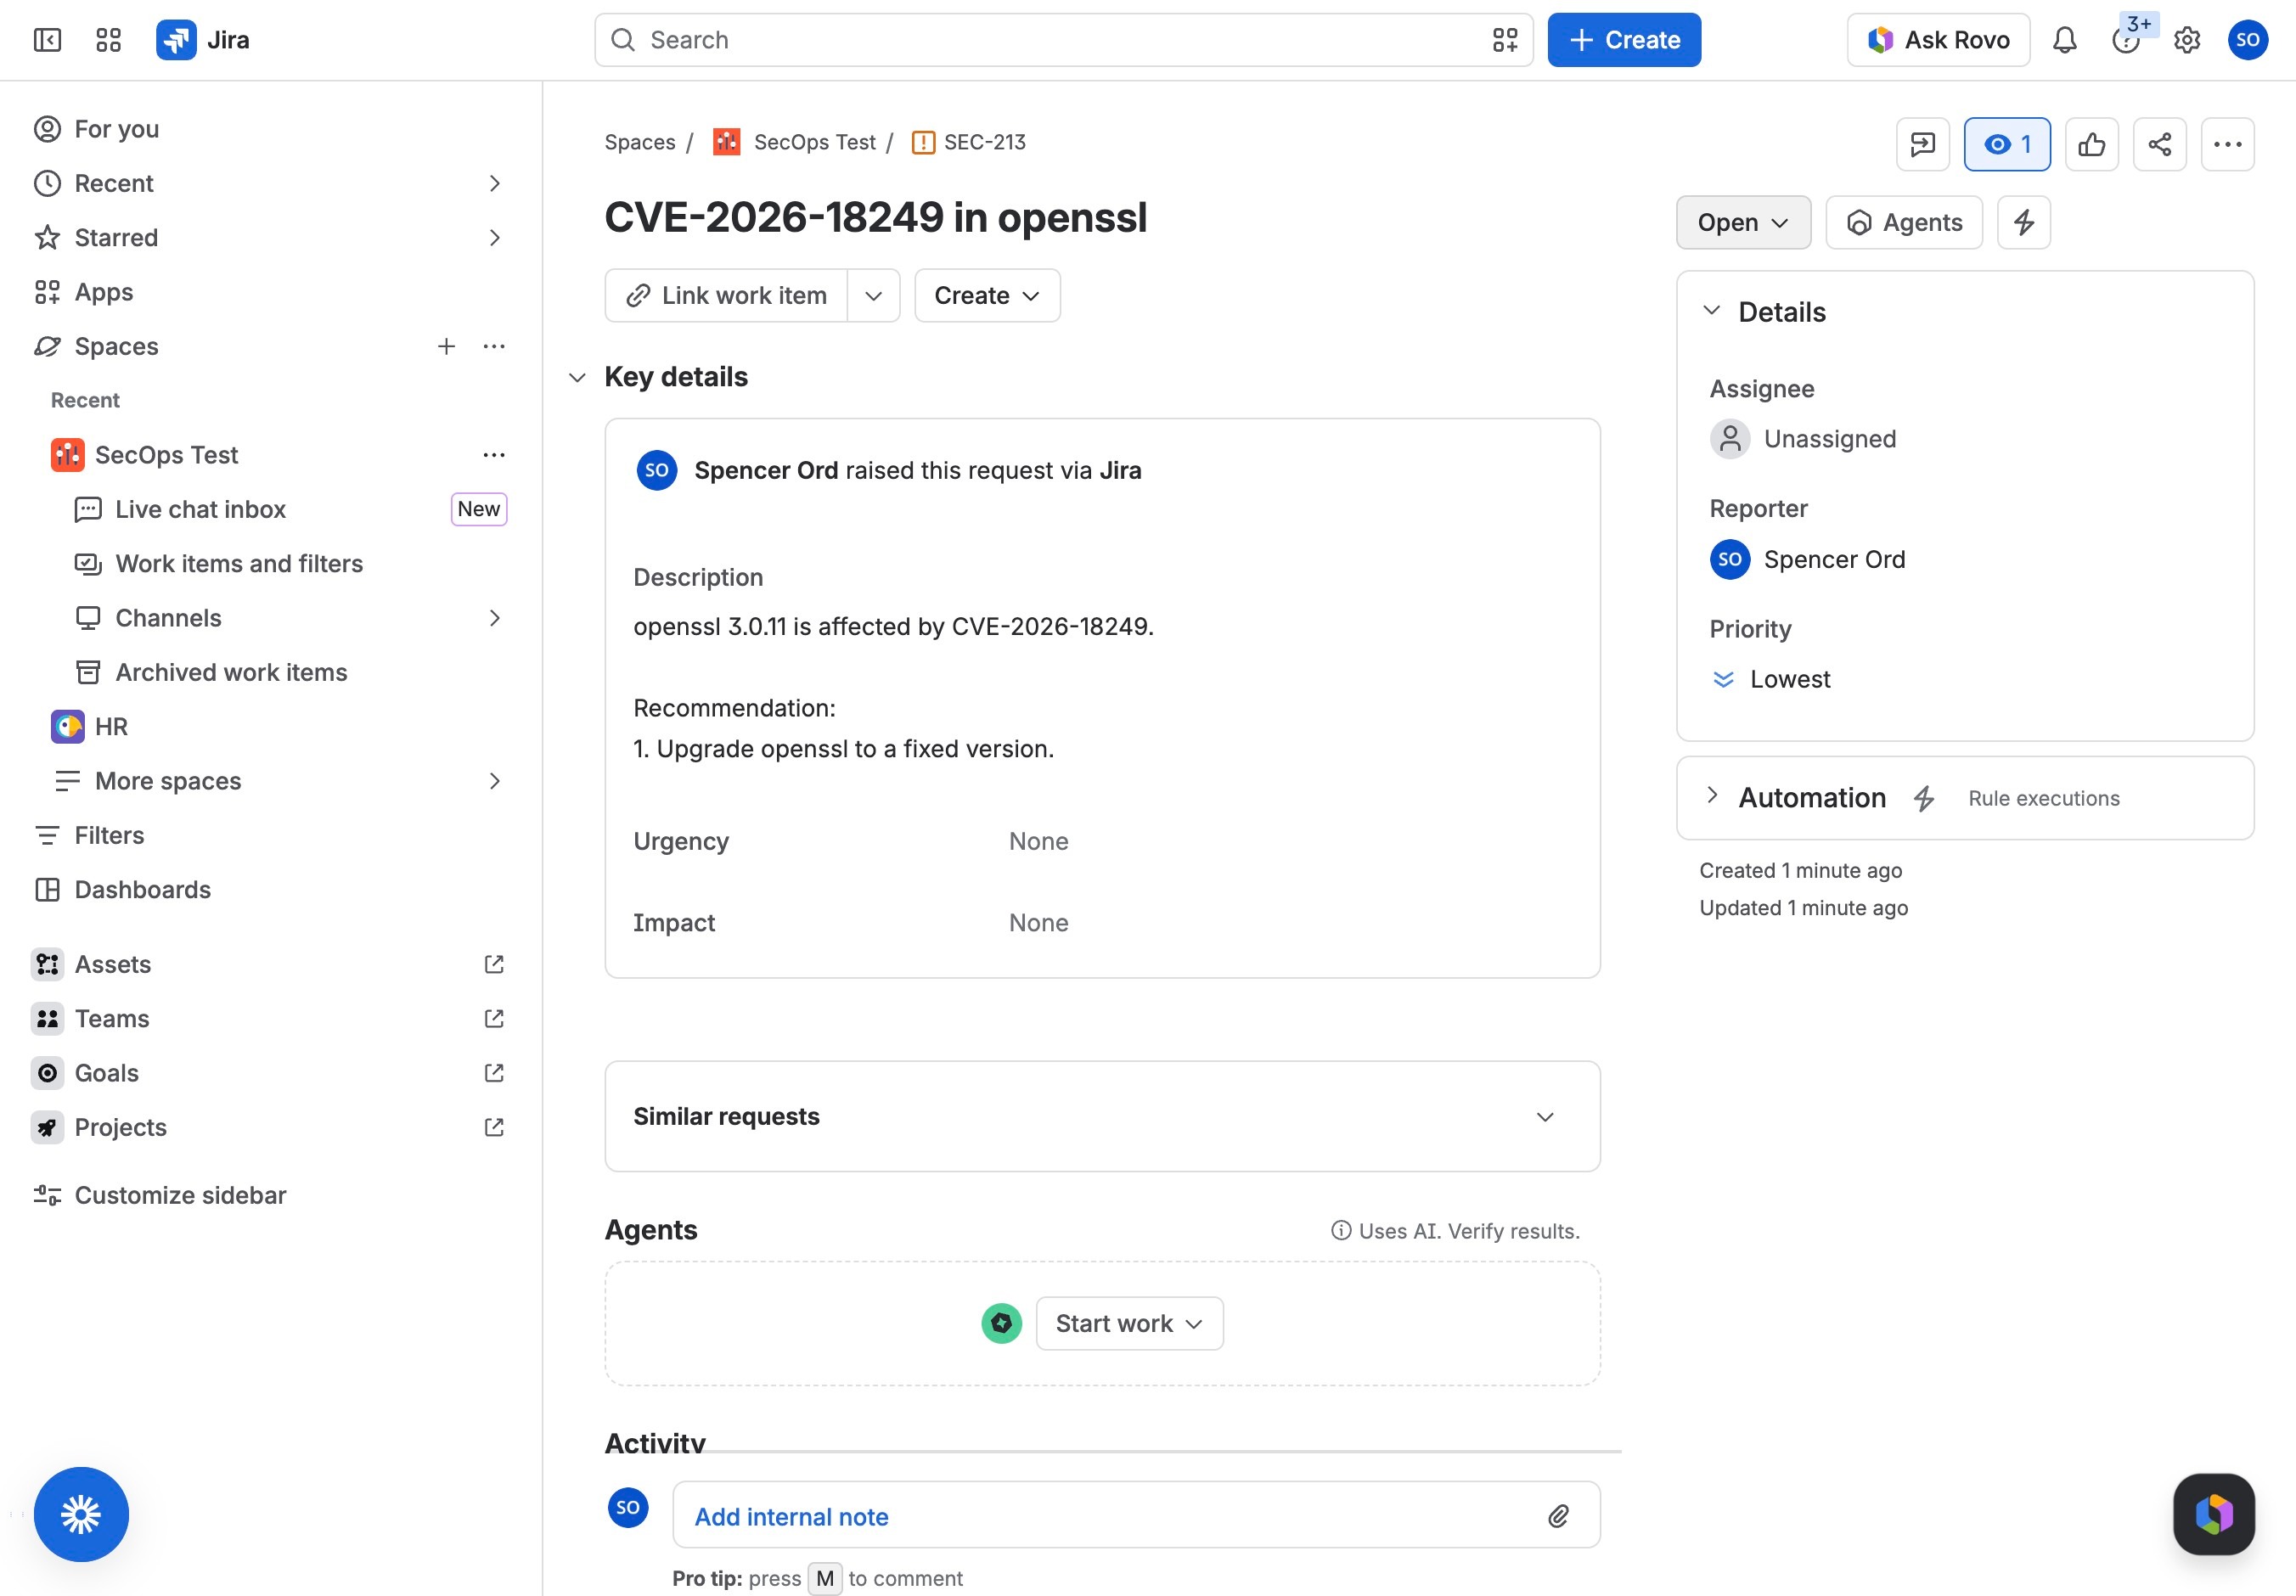
Task: Click the Spaces breadcrumb link
Action: [x=640, y=142]
